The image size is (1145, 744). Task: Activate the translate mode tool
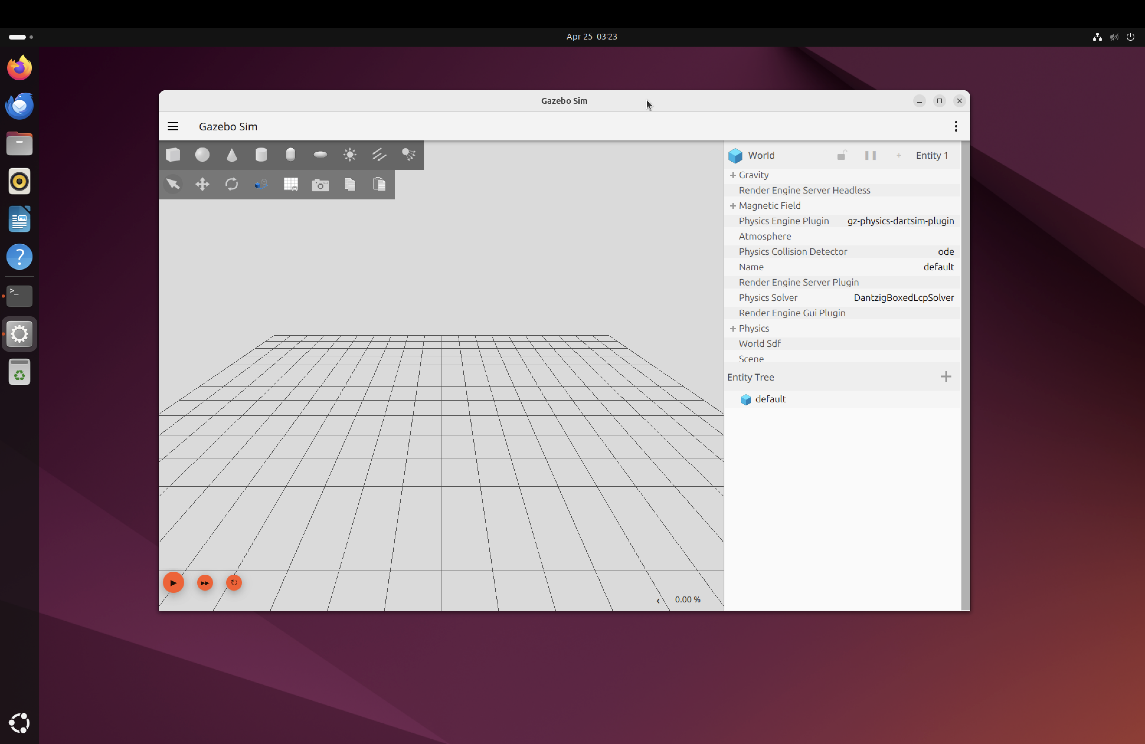(x=202, y=184)
